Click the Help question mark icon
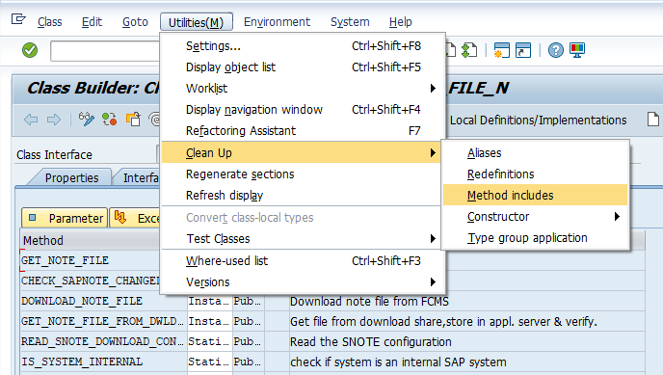663x375 pixels. (x=556, y=50)
